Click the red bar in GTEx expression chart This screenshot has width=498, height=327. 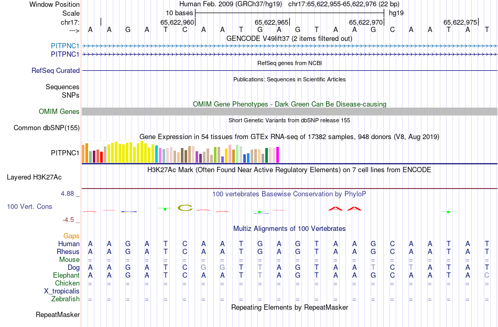point(101,157)
